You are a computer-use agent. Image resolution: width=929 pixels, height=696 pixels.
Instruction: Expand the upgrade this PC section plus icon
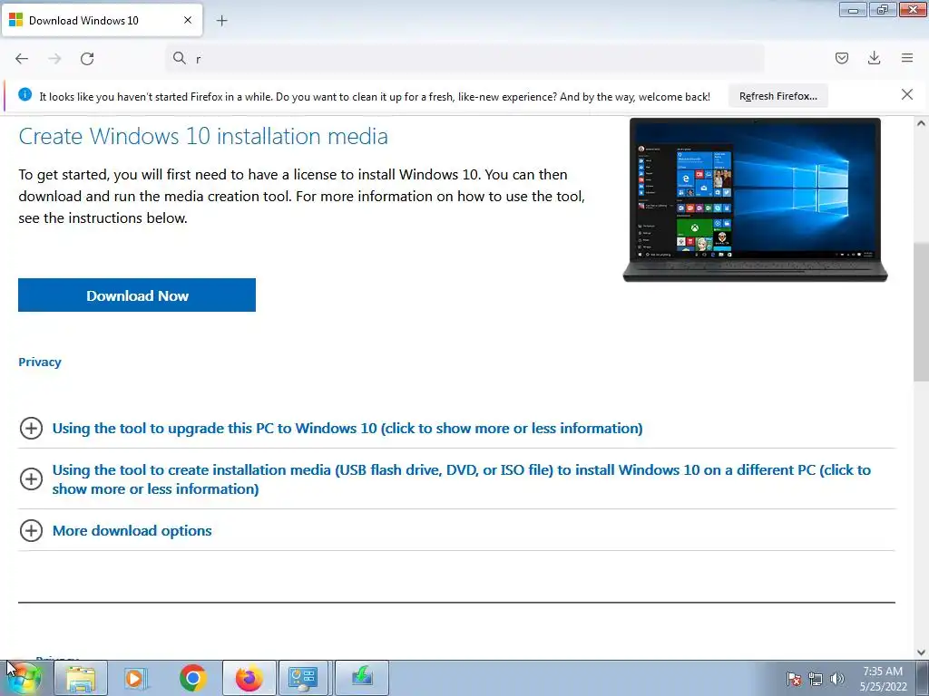coord(32,428)
